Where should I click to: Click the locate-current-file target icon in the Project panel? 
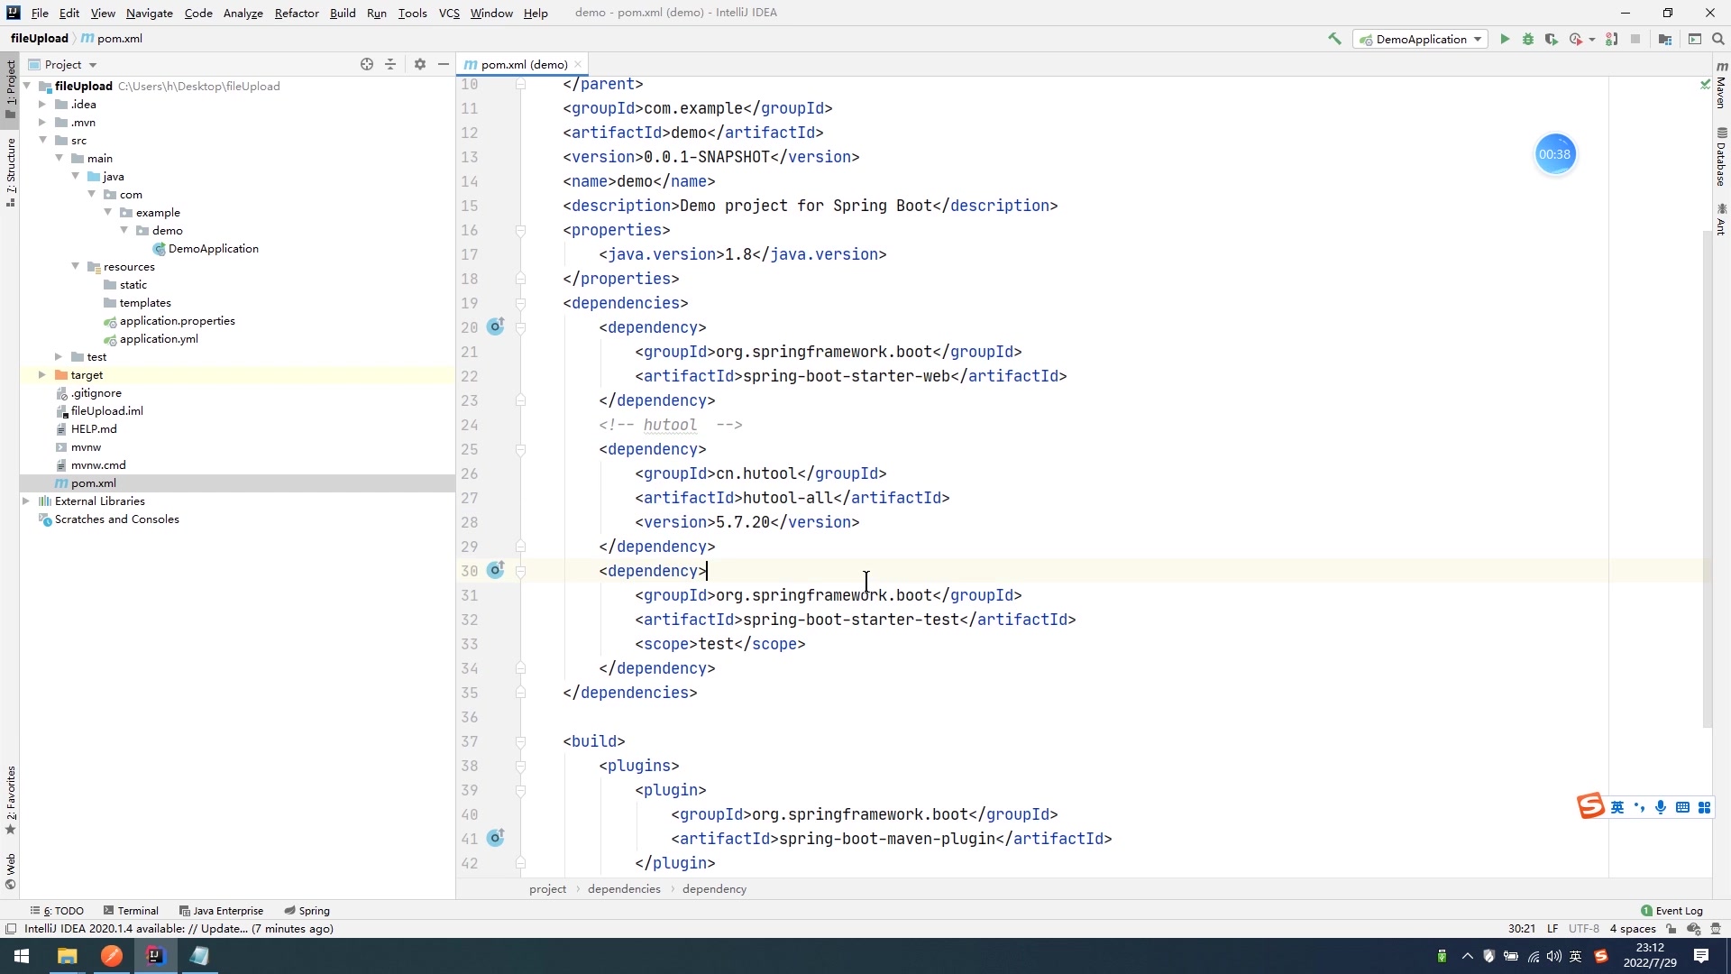(x=367, y=64)
